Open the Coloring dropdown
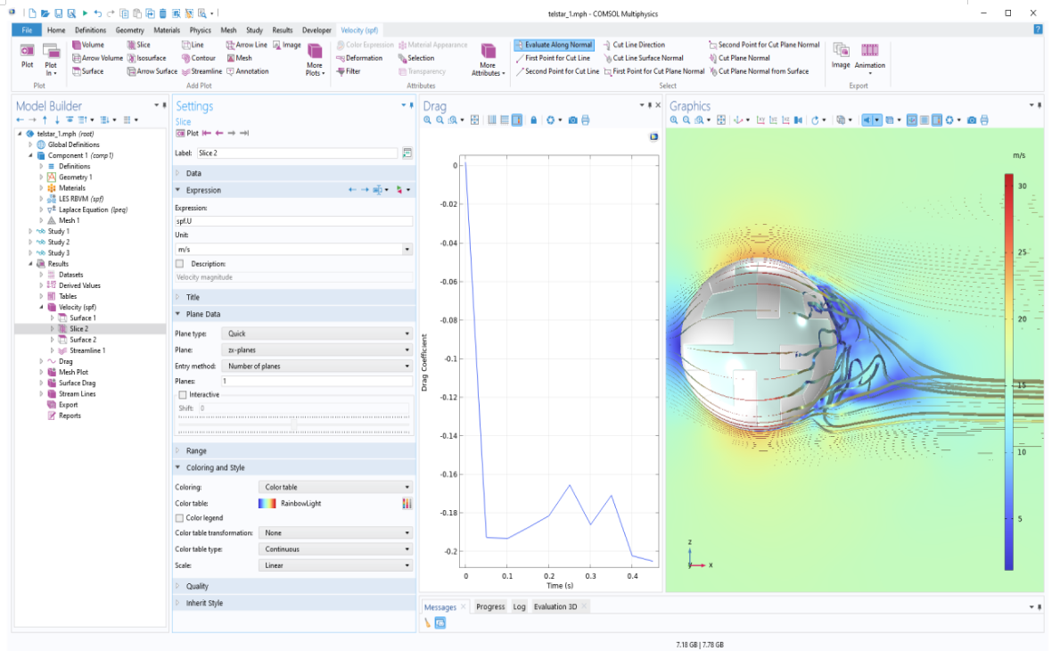Screen dimensions: 1060x651 coord(335,488)
